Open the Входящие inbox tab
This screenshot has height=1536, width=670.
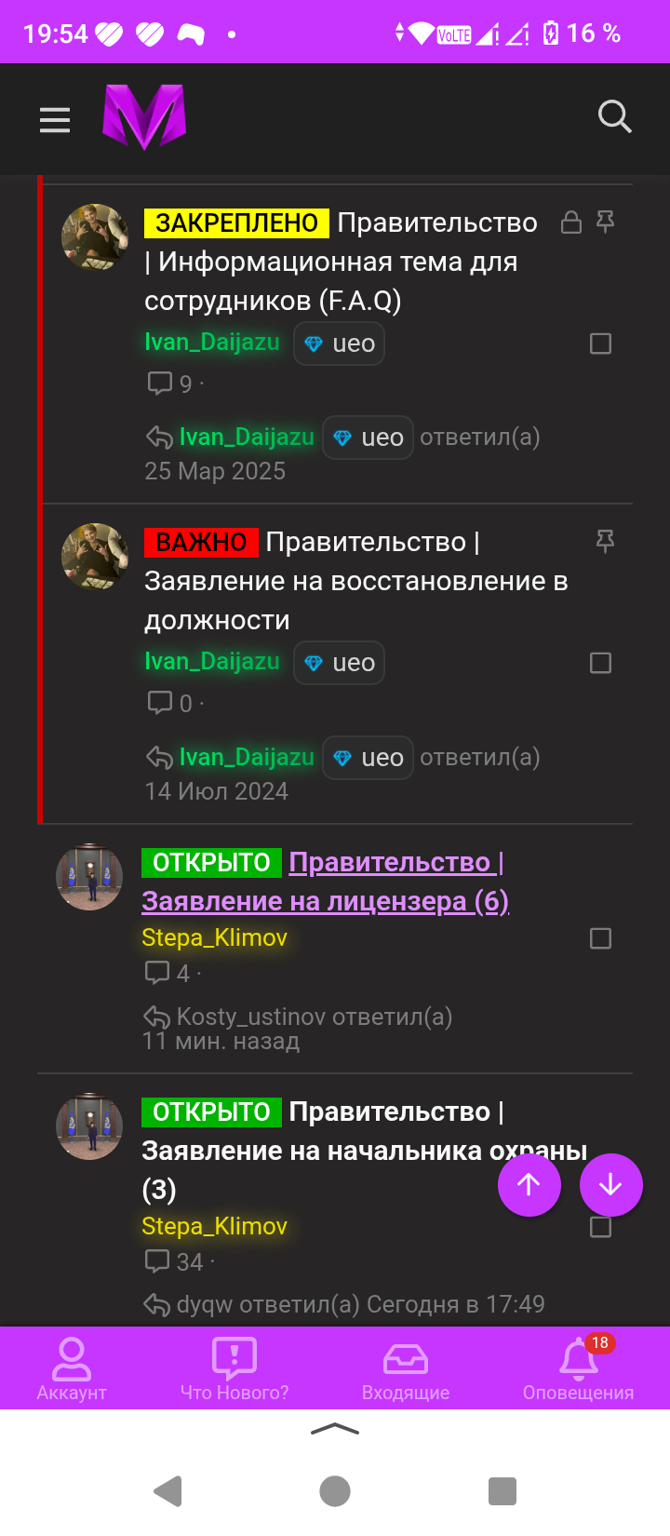point(406,1368)
